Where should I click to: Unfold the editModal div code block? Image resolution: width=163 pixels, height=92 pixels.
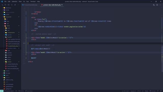27,52
